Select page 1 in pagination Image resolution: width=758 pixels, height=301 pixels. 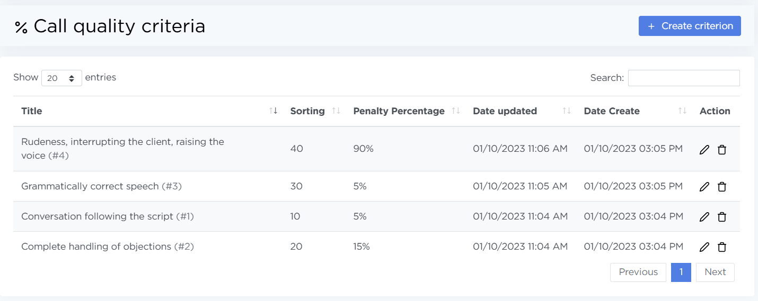[x=681, y=272]
